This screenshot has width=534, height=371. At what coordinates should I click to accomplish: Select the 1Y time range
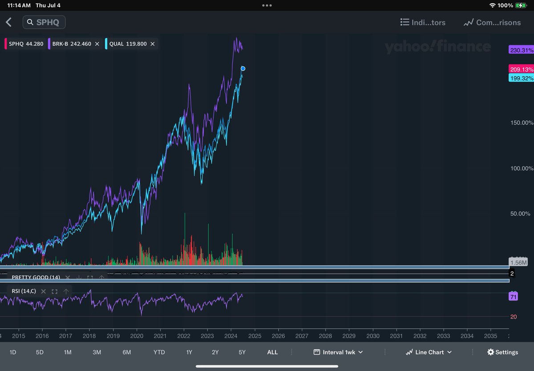189,352
